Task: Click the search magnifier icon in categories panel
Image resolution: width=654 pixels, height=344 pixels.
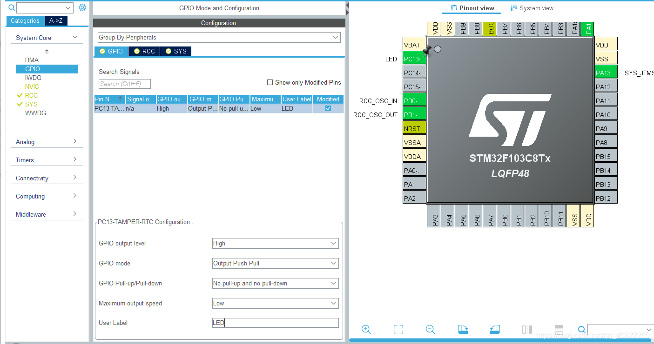Action: point(12,7)
